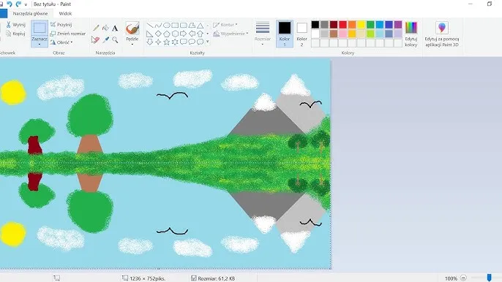Choose the straight Line shape
502x282 pixels.
149,26
